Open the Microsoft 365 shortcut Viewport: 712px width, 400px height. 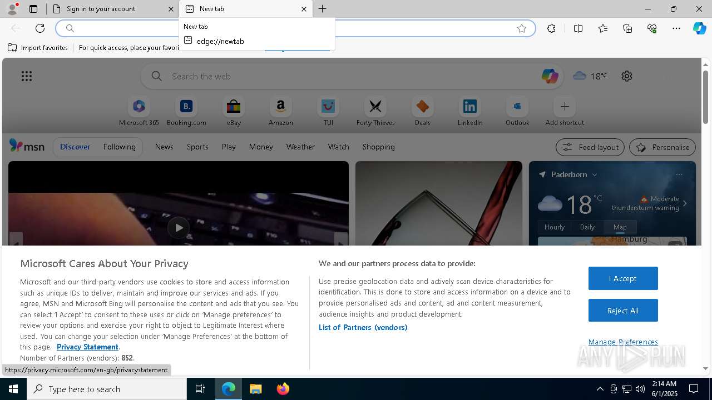click(139, 111)
